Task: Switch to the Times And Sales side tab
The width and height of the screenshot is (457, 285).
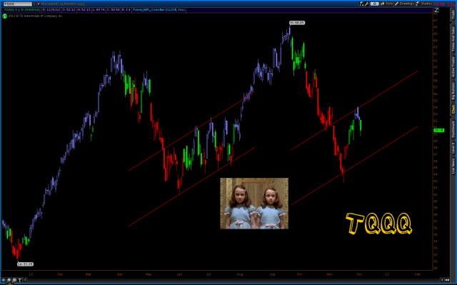Action: point(453,39)
